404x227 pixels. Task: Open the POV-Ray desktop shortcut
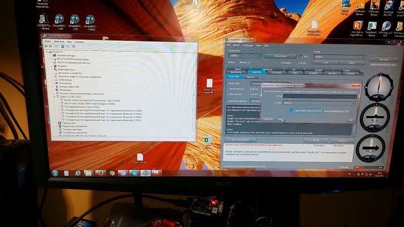(x=386, y=29)
